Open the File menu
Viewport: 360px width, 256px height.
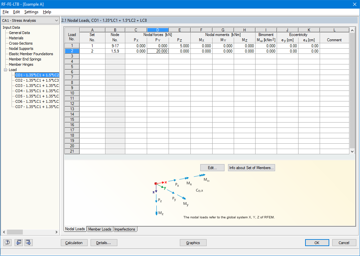coord(6,12)
